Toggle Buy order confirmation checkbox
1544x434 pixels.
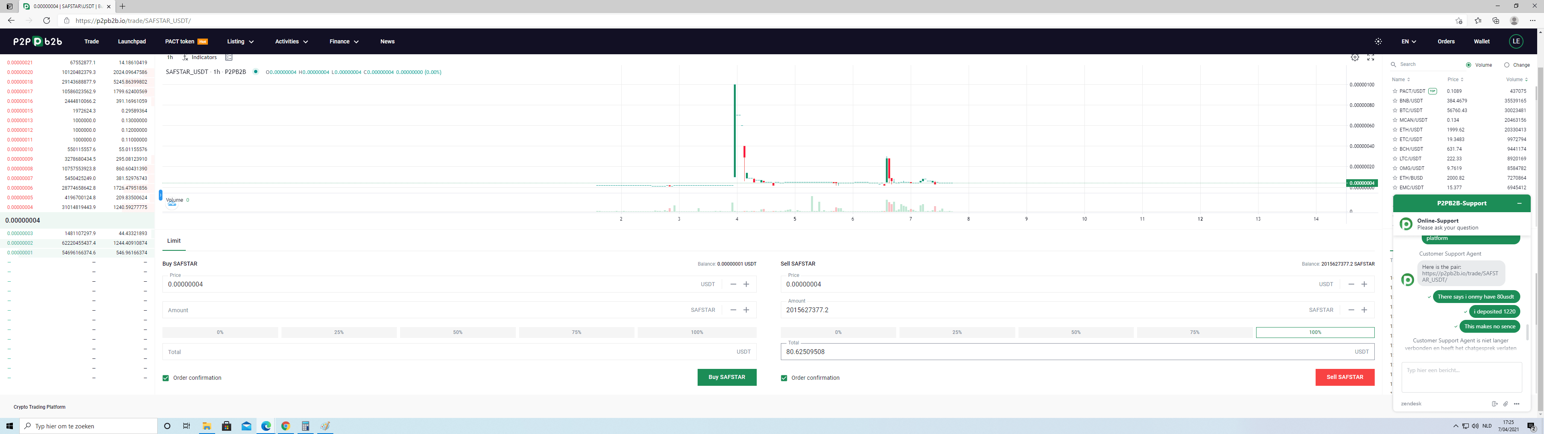pos(166,378)
